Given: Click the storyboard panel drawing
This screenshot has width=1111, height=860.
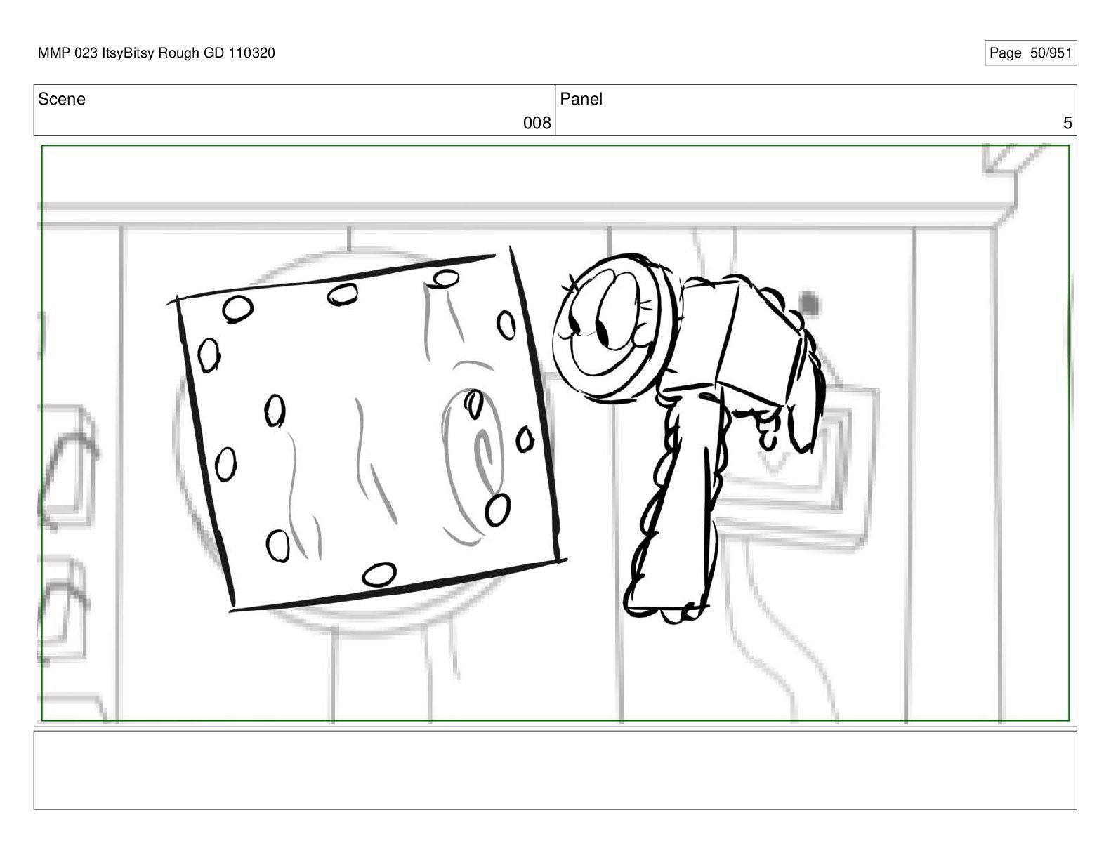Looking at the screenshot, I should 555,432.
